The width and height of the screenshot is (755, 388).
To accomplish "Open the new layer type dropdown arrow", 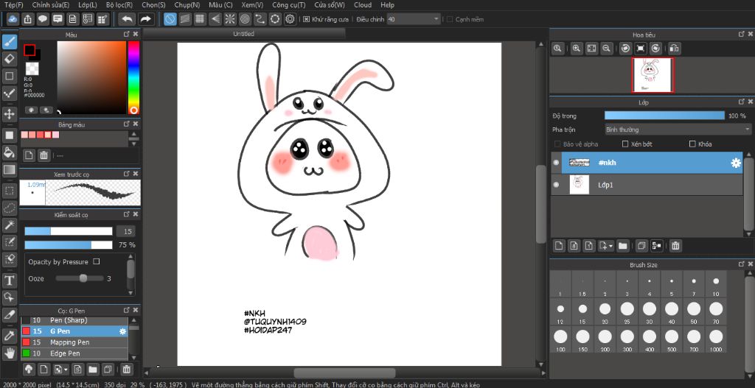I will (x=610, y=246).
